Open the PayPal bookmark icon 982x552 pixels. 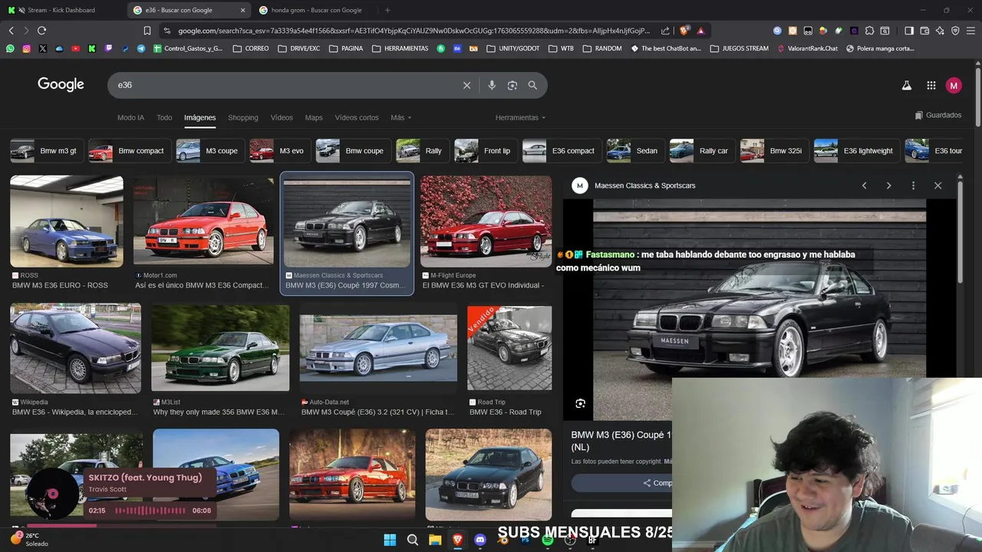pyautogui.click(x=124, y=48)
